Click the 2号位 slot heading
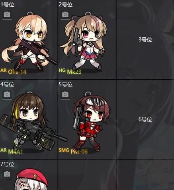 click(x=66, y=4)
